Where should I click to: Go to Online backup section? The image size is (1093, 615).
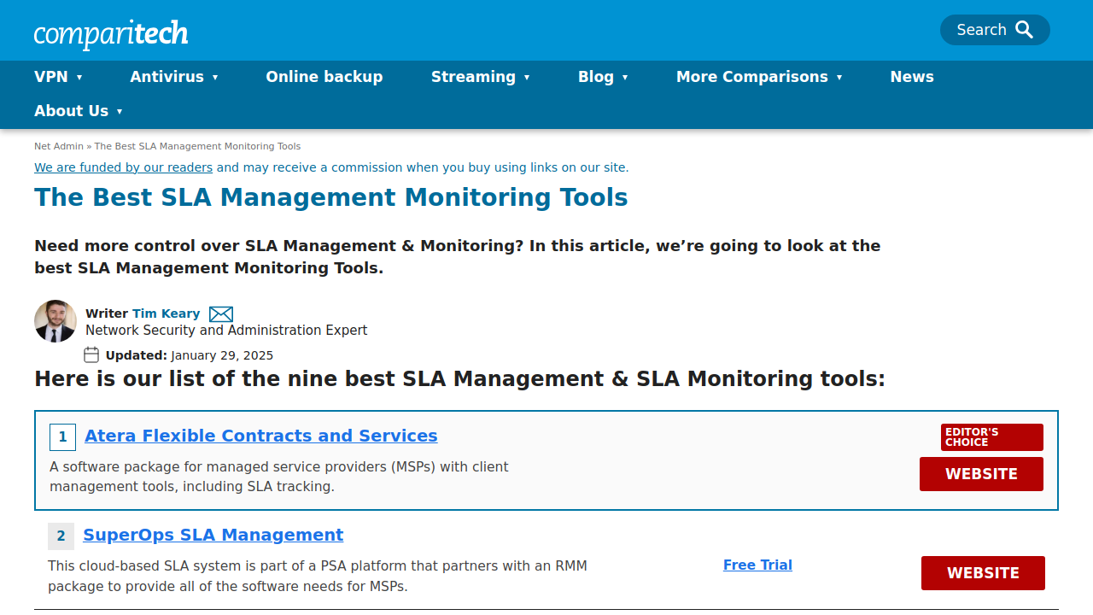pyautogui.click(x=324, y=77)
